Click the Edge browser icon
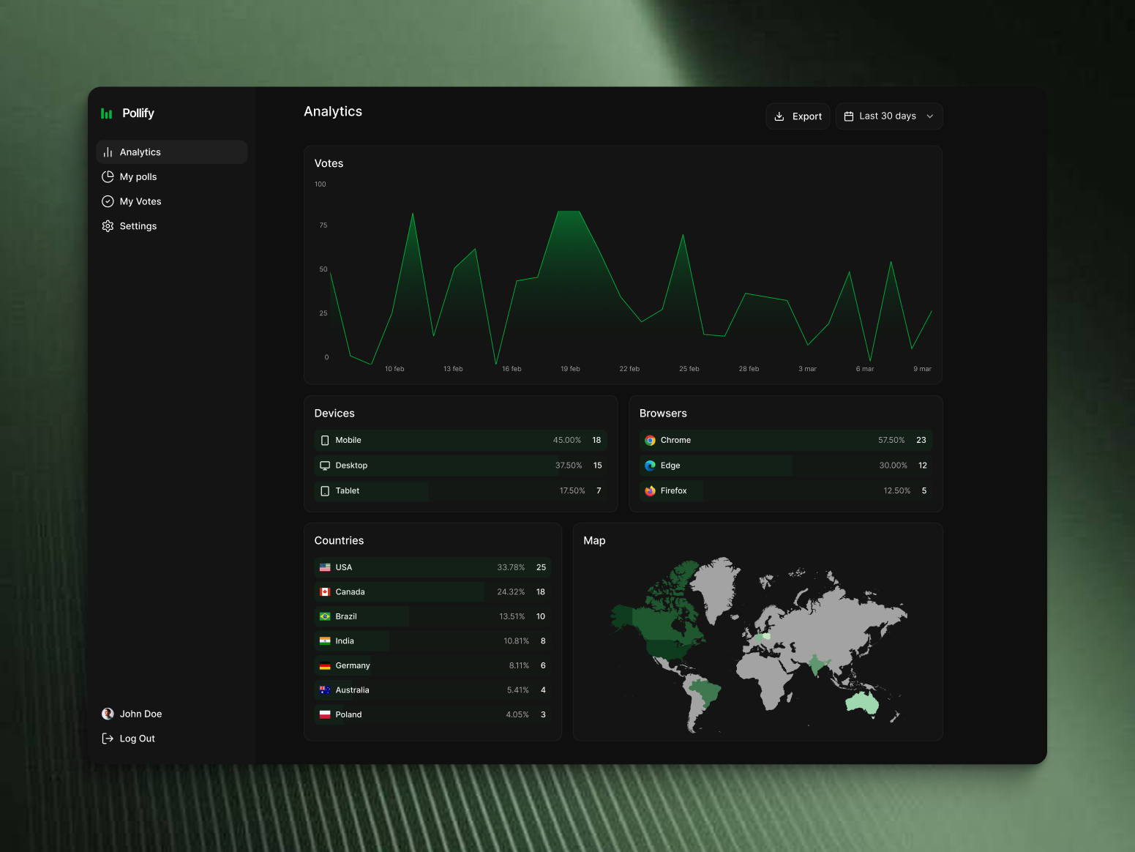 650,466
